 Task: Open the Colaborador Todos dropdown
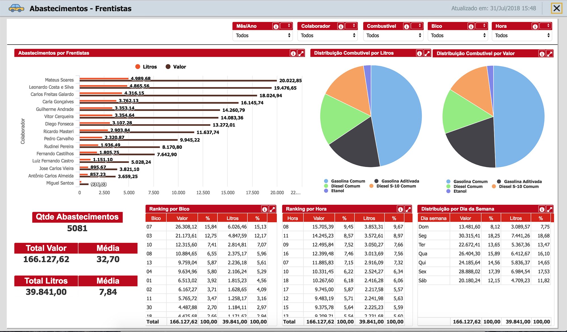pyautogui.click(x=328, y=35)
